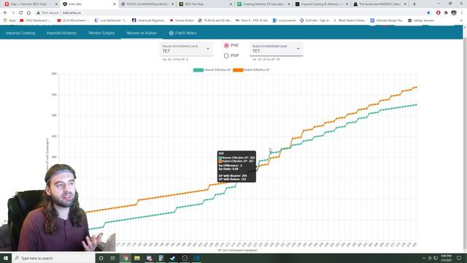Viewport: 467px width, 263px height.
Task: Open Cortana circle icon on taskbar
Action: (x=101, y=258)
